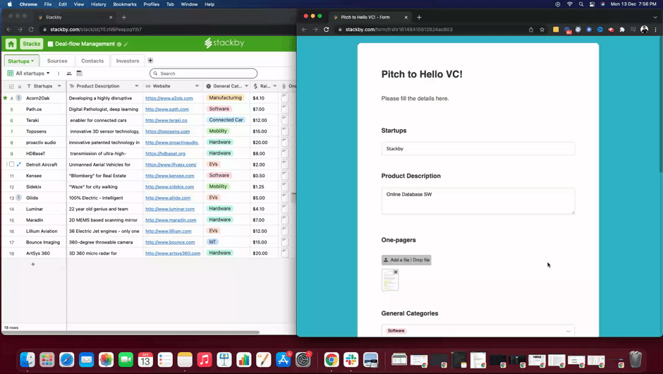Edit the Deal-flow Management name with the pencil icon
663x374 pixels.
(126, 44)
